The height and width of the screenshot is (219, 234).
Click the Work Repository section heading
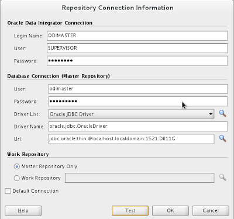click(28, 154)
